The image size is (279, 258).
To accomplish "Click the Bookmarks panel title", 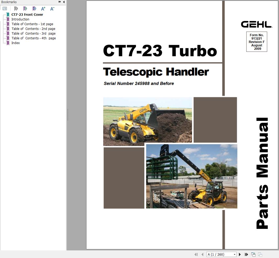I will [x=9, y=2].
